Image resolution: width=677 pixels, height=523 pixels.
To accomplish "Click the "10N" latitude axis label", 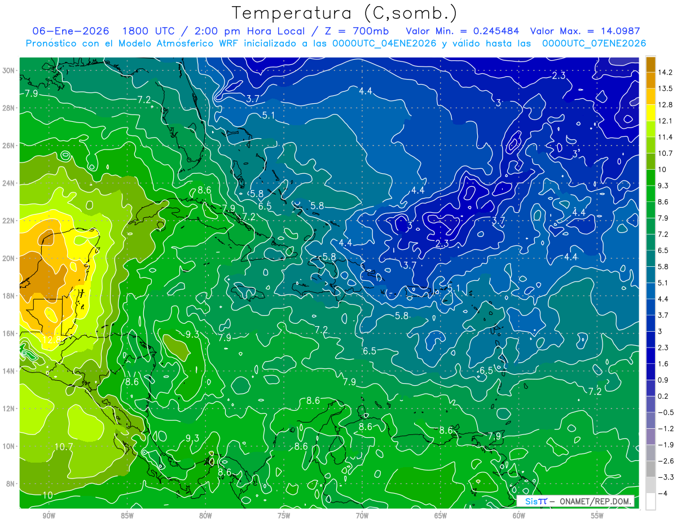I will point(9,446).
